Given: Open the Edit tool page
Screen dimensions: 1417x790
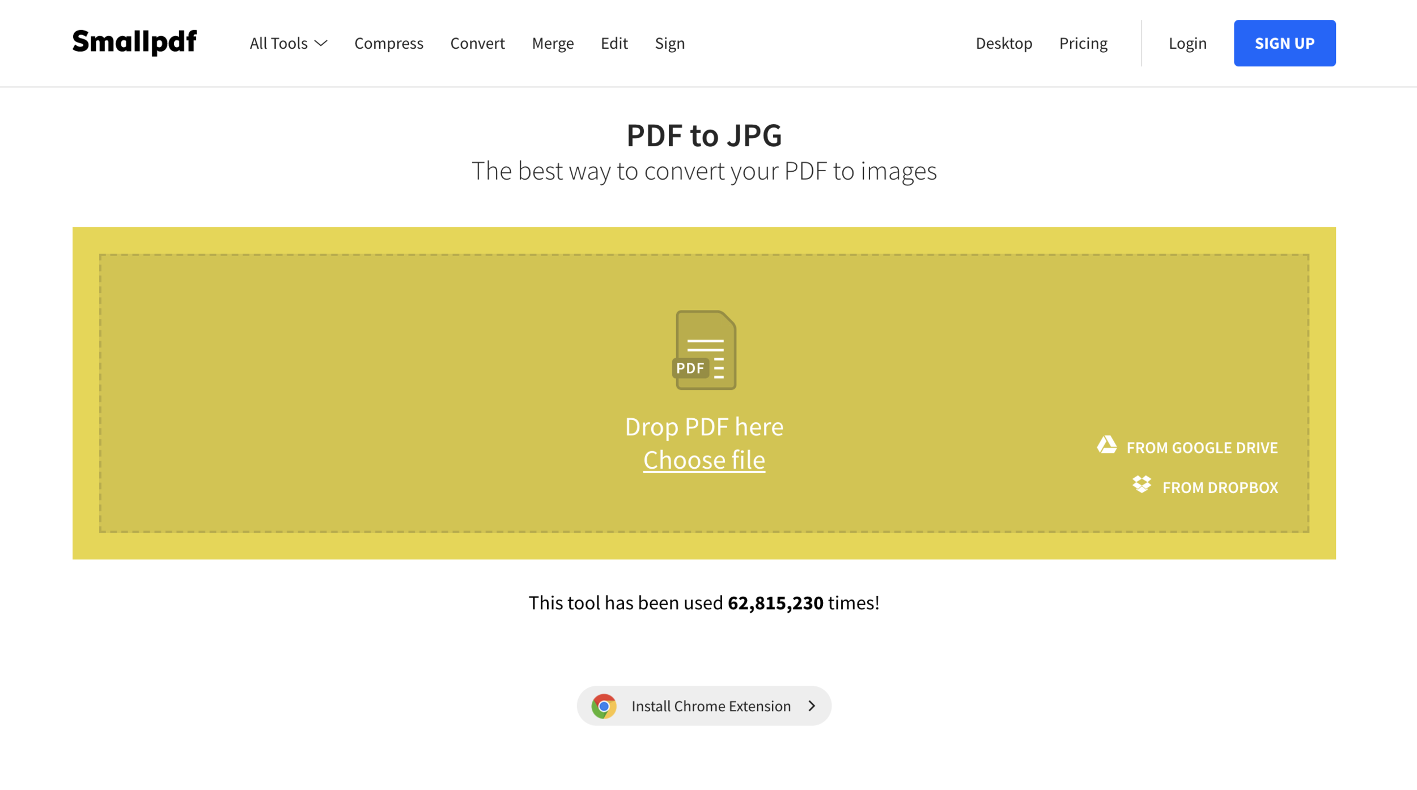Looking at the screenshot, I should point(614,44).
